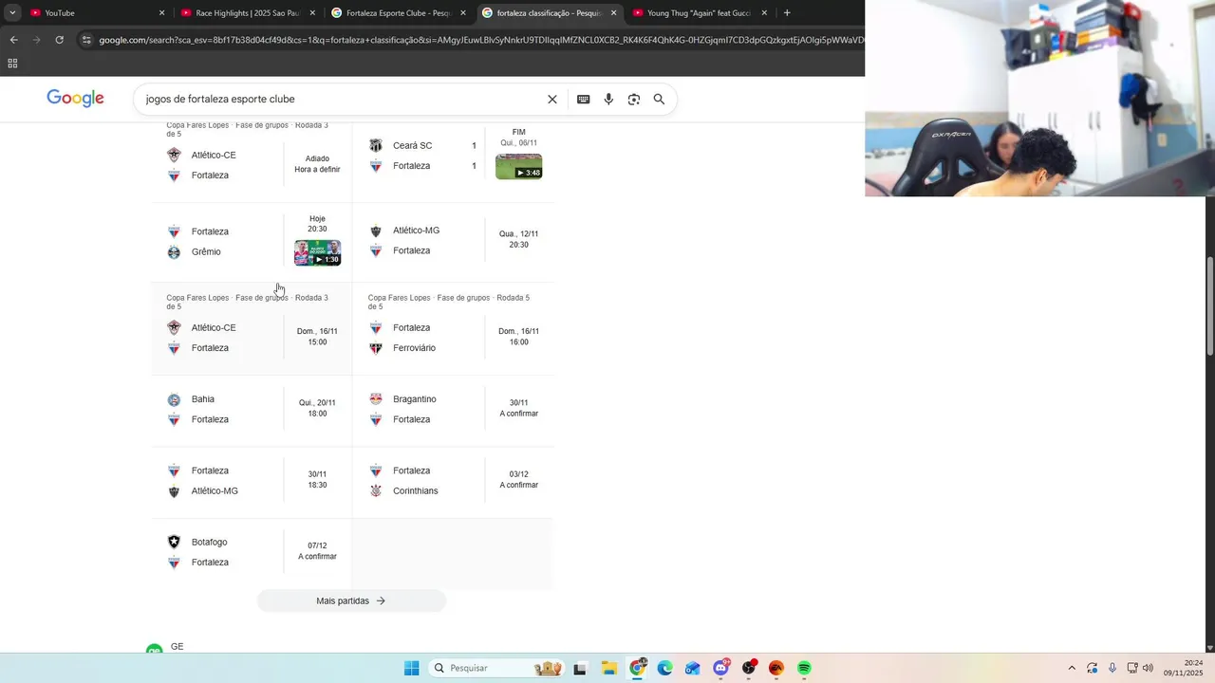Show hidden system tray icons
Screen dimensions: 1215x683
(x=1072, y=669)
